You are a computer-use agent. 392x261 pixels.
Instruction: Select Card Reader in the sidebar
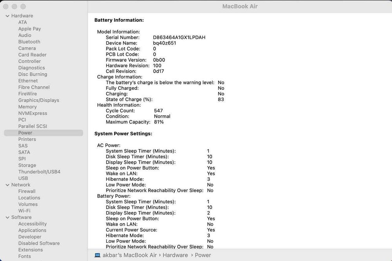(x=32, y=55)
